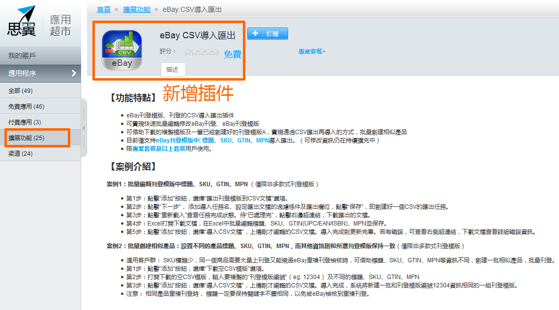559x310 pixels.
Task: Collapse the sidebar using the handle arrow
Action: (x=84, y=128)
